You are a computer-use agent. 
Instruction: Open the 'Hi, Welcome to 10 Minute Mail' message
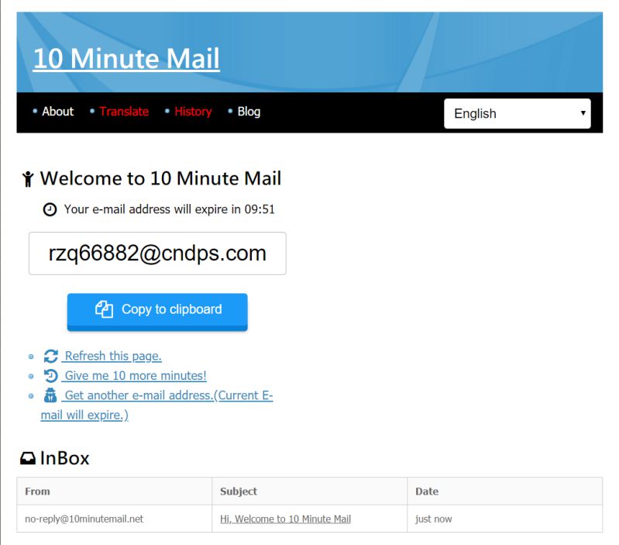pos(285,519)
